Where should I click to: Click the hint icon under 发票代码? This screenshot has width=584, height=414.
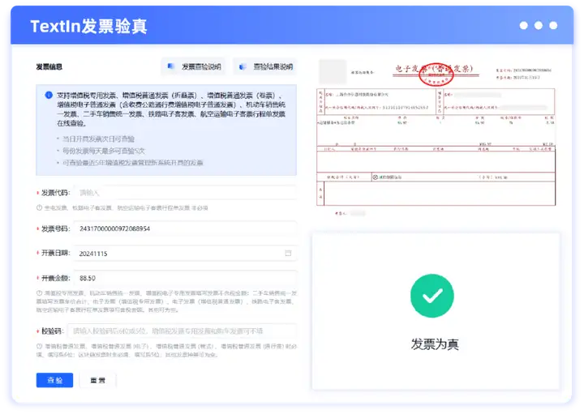click(39, 208)
